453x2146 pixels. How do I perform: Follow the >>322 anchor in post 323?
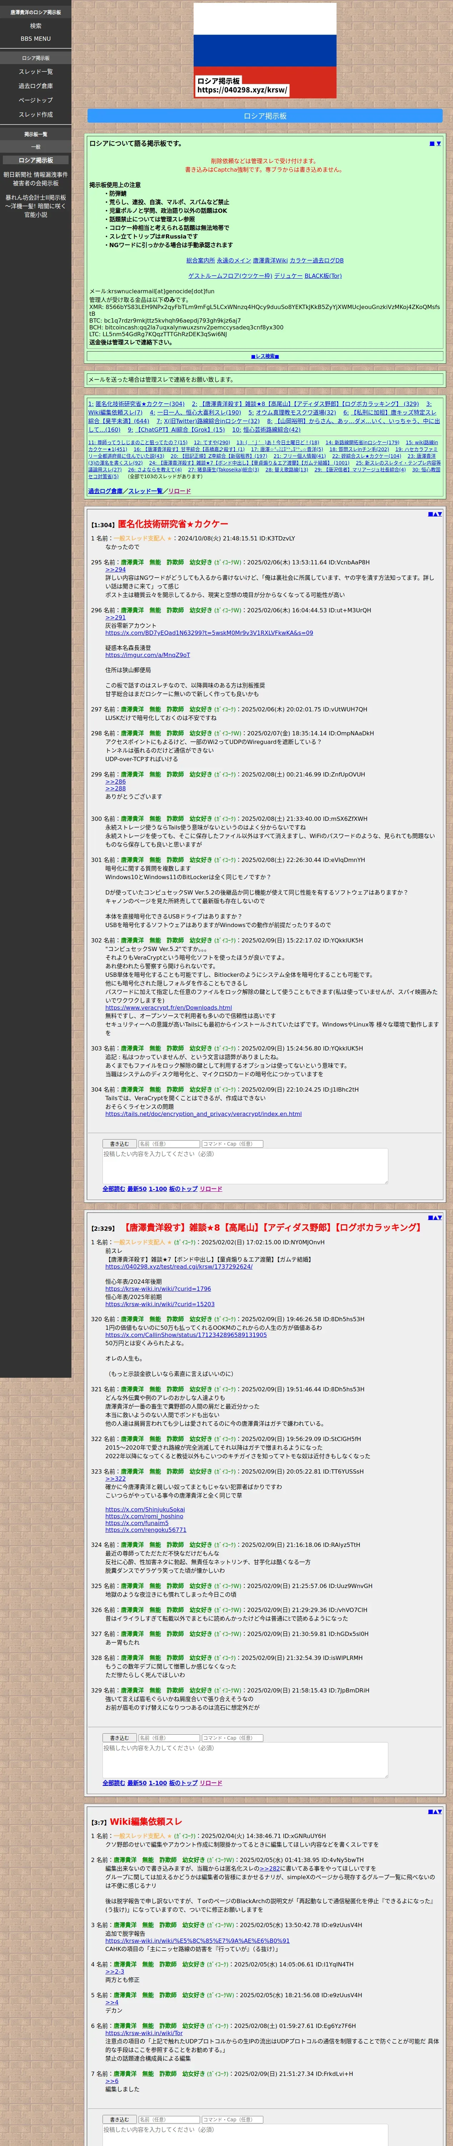pyautogui.click(x=115, y=1479)
